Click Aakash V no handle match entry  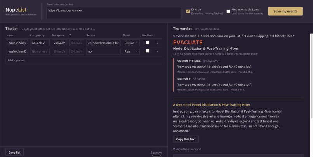[x=191, y=79]
